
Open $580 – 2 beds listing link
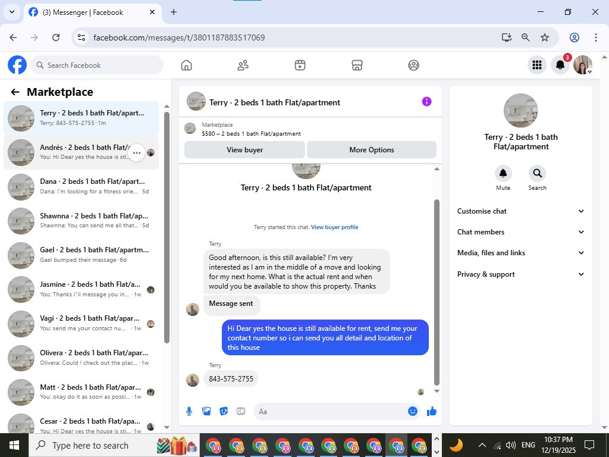(252, 134)
